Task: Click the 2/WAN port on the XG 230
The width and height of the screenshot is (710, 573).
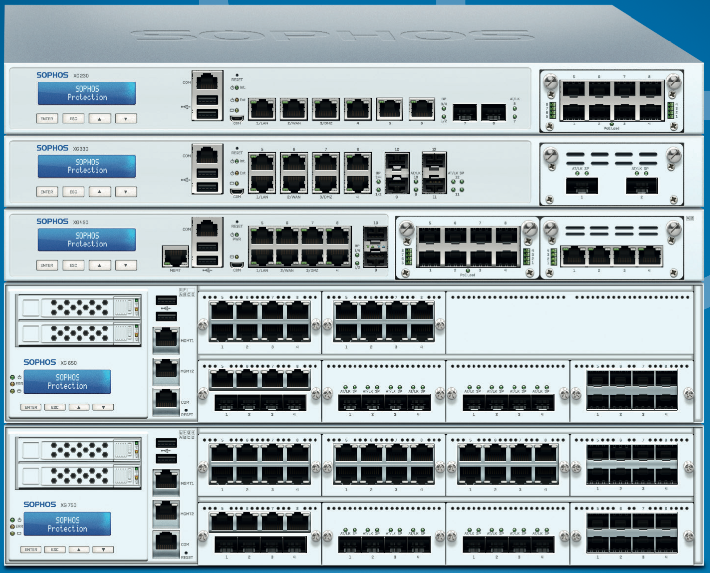Action: coord(294,109)
